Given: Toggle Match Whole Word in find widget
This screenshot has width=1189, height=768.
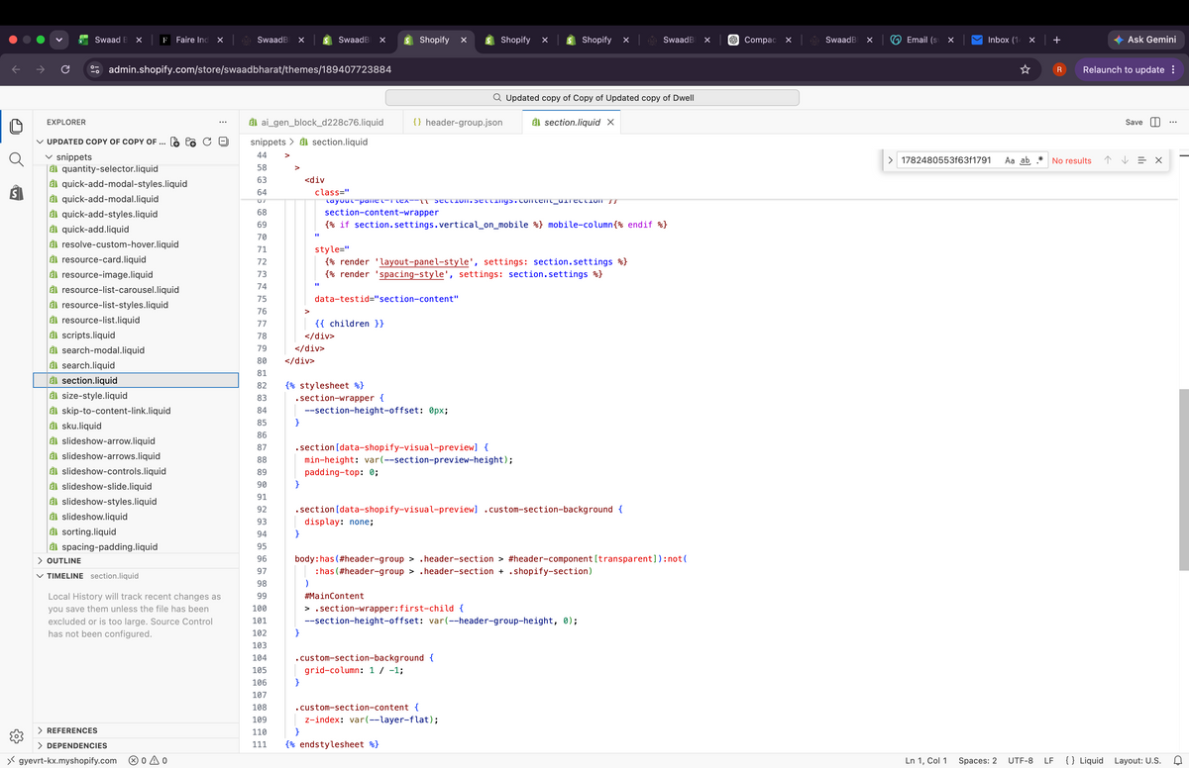Looking at the screenshot, I should click(x=1025, y=160).
